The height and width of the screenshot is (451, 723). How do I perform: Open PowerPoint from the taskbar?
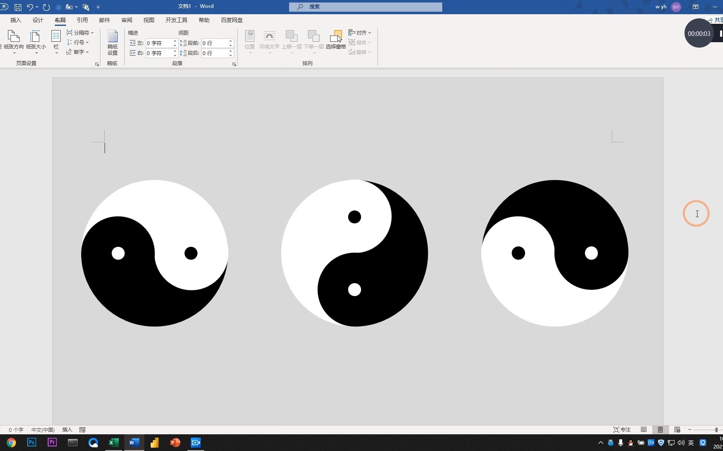pos(175,442)
